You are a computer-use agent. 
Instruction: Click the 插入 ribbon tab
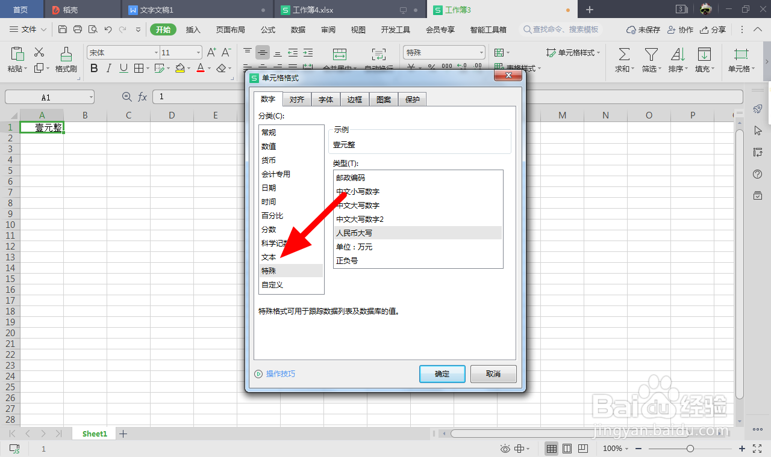click(x=193, y=29)
